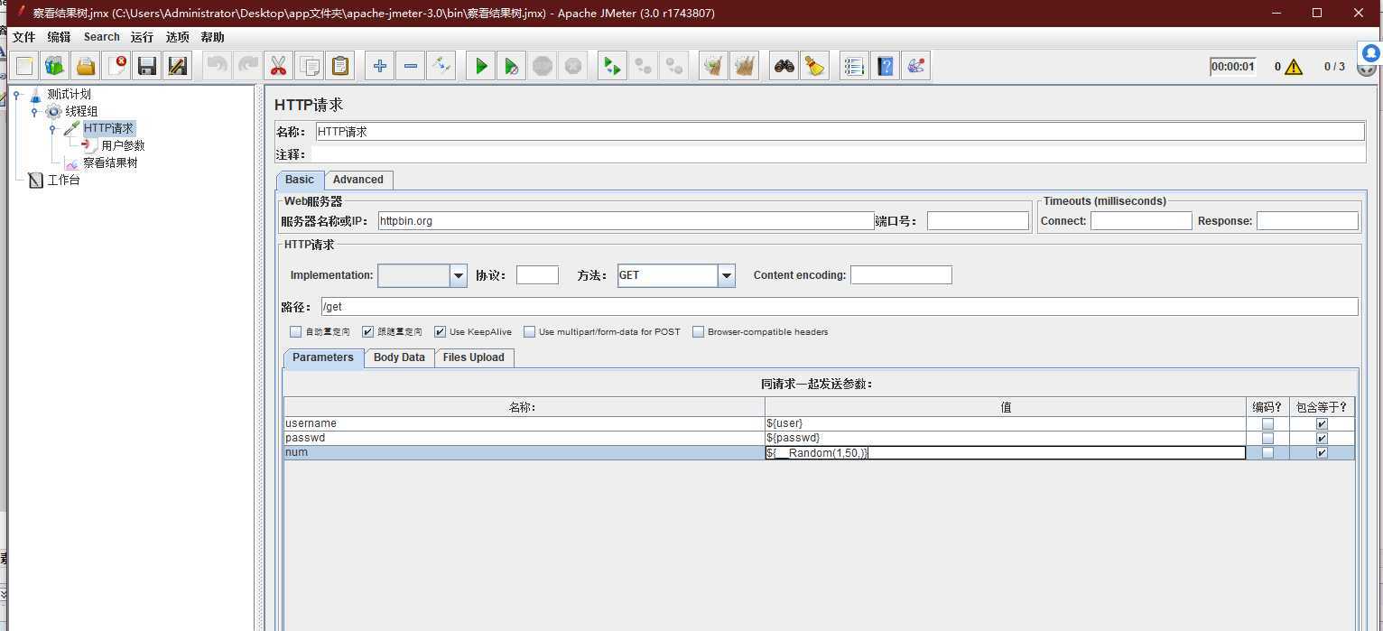1383x631 pixels.
Task: Click the Undo arrow icon
Action: [217, 66]
